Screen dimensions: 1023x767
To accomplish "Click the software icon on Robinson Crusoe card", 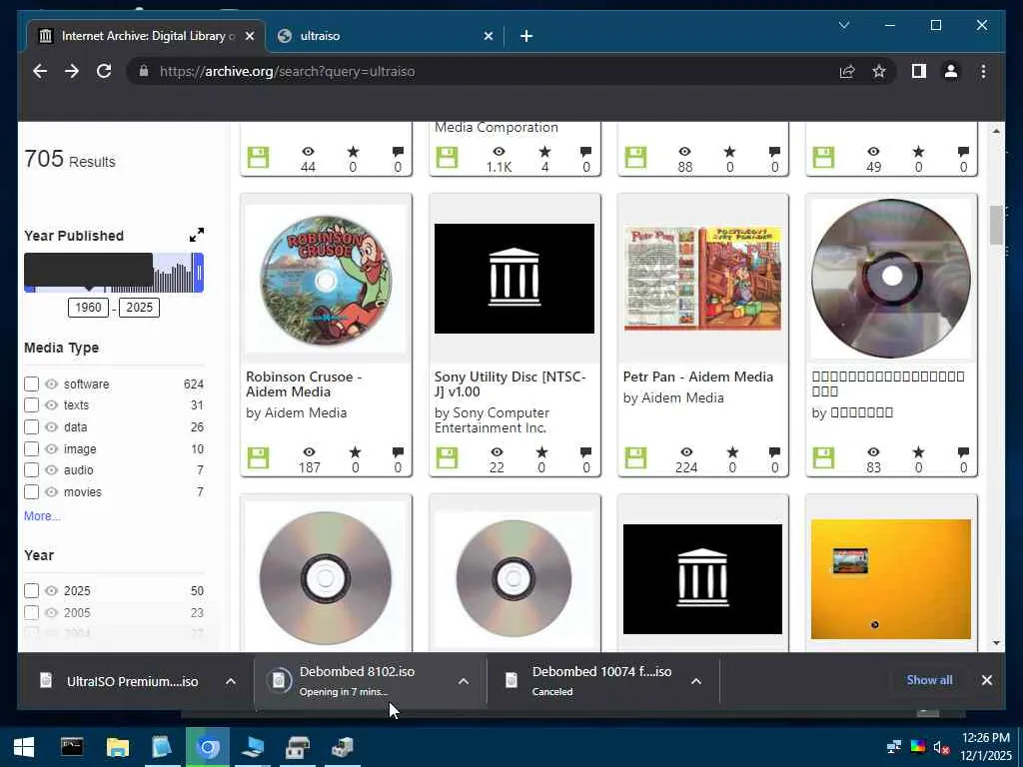I will coord(258,457).
